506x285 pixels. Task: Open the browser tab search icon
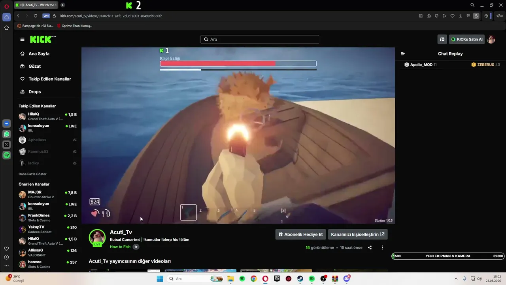(472, 5)
